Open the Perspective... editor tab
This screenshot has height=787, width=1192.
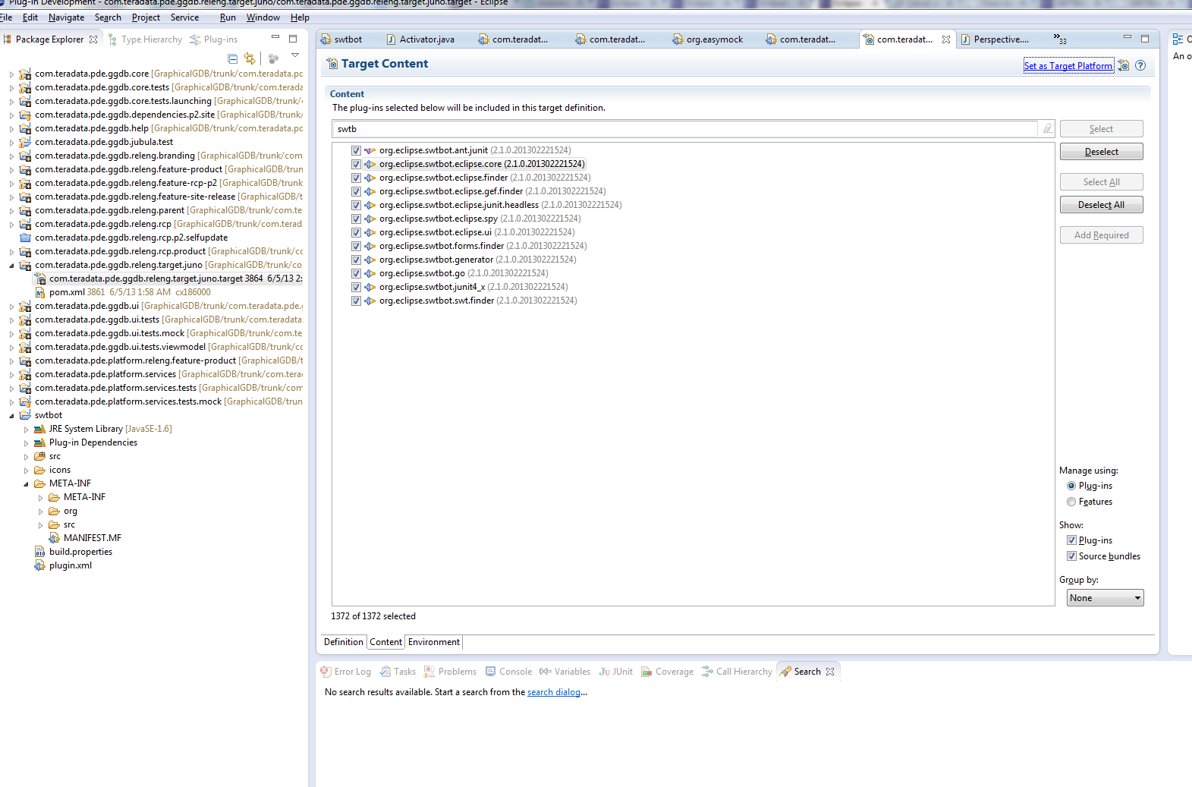coord(995,39)
